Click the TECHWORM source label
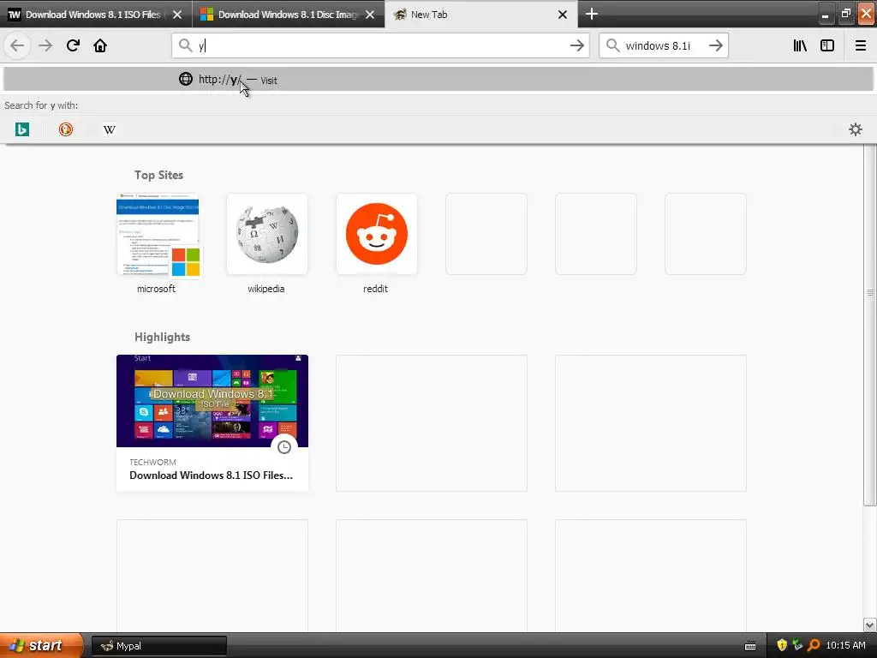 (152, 462)
